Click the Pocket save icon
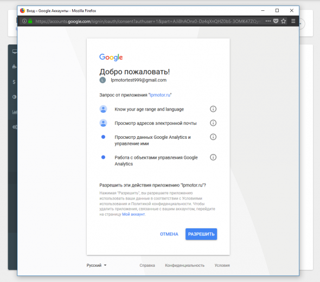The height and width of the screenshot is (282, 320). pos(276,21)
